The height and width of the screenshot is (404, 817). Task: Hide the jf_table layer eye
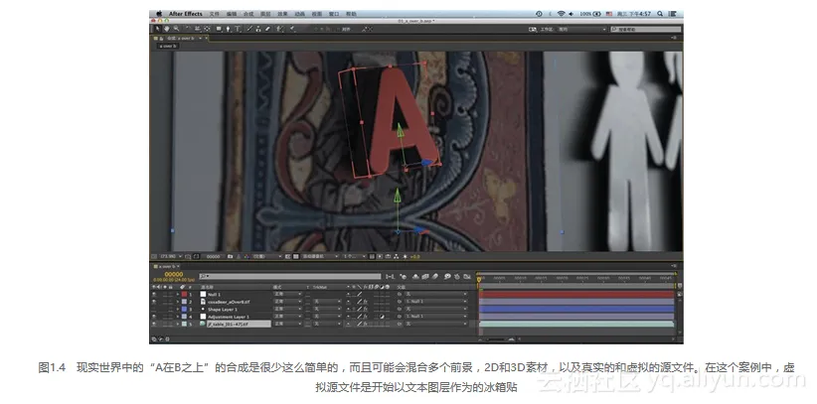(x=154, y=324)
